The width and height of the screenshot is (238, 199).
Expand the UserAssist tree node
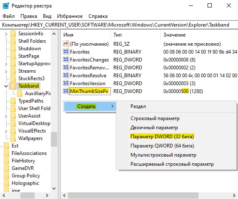tap(6, 116)
